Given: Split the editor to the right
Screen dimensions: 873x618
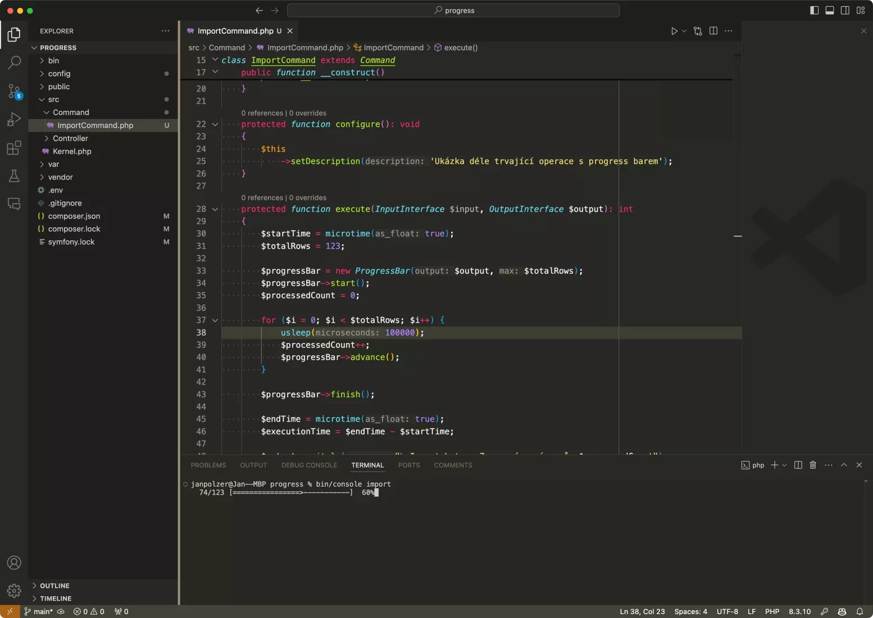Looking at the screenshot, I should [713, 31].
